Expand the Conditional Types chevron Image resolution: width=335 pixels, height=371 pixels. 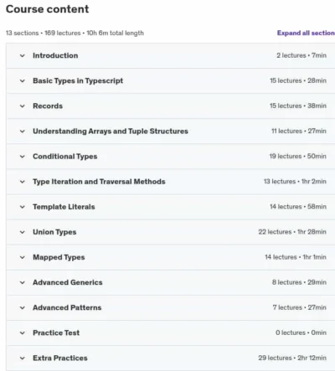click(23, 157)
